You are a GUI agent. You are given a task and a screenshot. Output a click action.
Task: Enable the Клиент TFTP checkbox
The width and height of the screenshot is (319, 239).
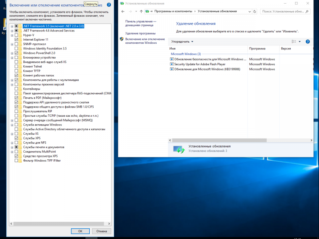coord(16,71)
